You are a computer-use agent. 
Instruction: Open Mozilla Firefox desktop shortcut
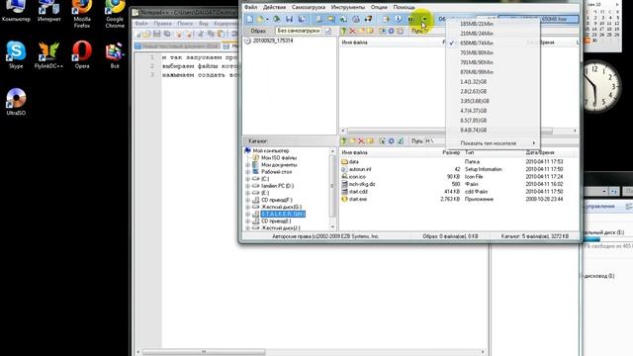click(82, 14)
